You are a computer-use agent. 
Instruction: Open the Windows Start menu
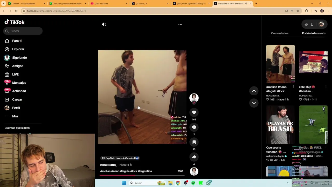pyautogui.click(x=124, y=183)
